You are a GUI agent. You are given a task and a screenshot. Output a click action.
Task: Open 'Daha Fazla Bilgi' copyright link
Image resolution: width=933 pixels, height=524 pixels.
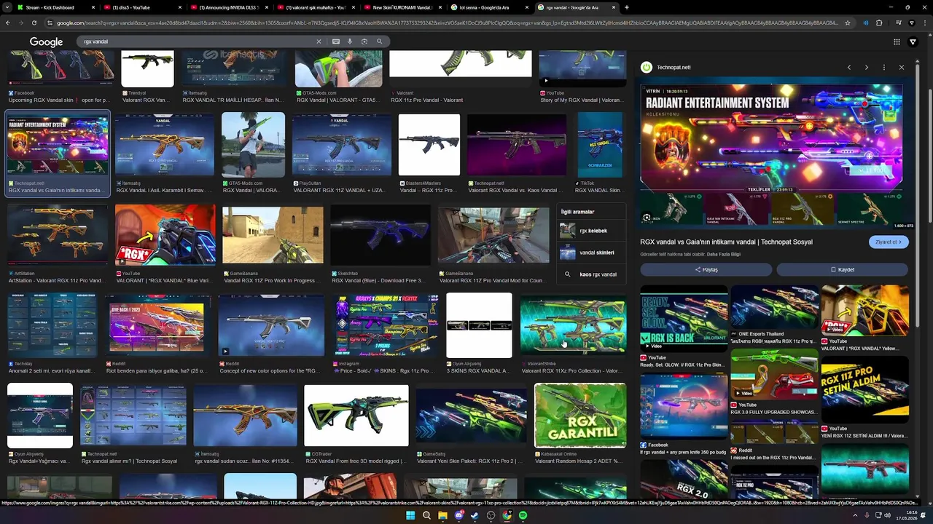725,254
